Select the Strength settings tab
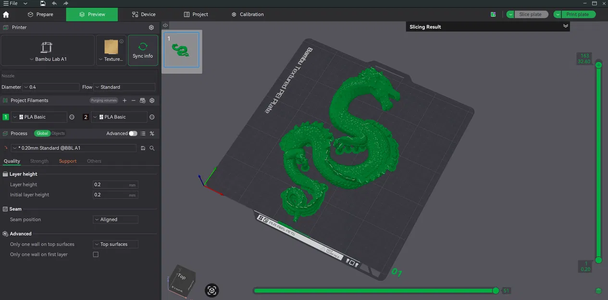This screenshot has height=300, width=608. tap(39, 161)
